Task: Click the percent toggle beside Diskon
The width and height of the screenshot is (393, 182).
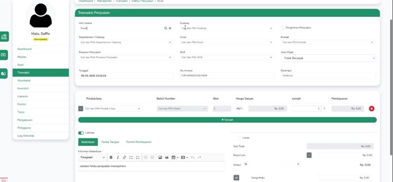Action: click(x=245, y=164)
